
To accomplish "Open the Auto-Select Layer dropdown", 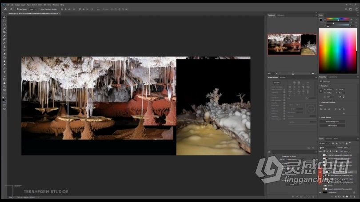I will 33,9.
